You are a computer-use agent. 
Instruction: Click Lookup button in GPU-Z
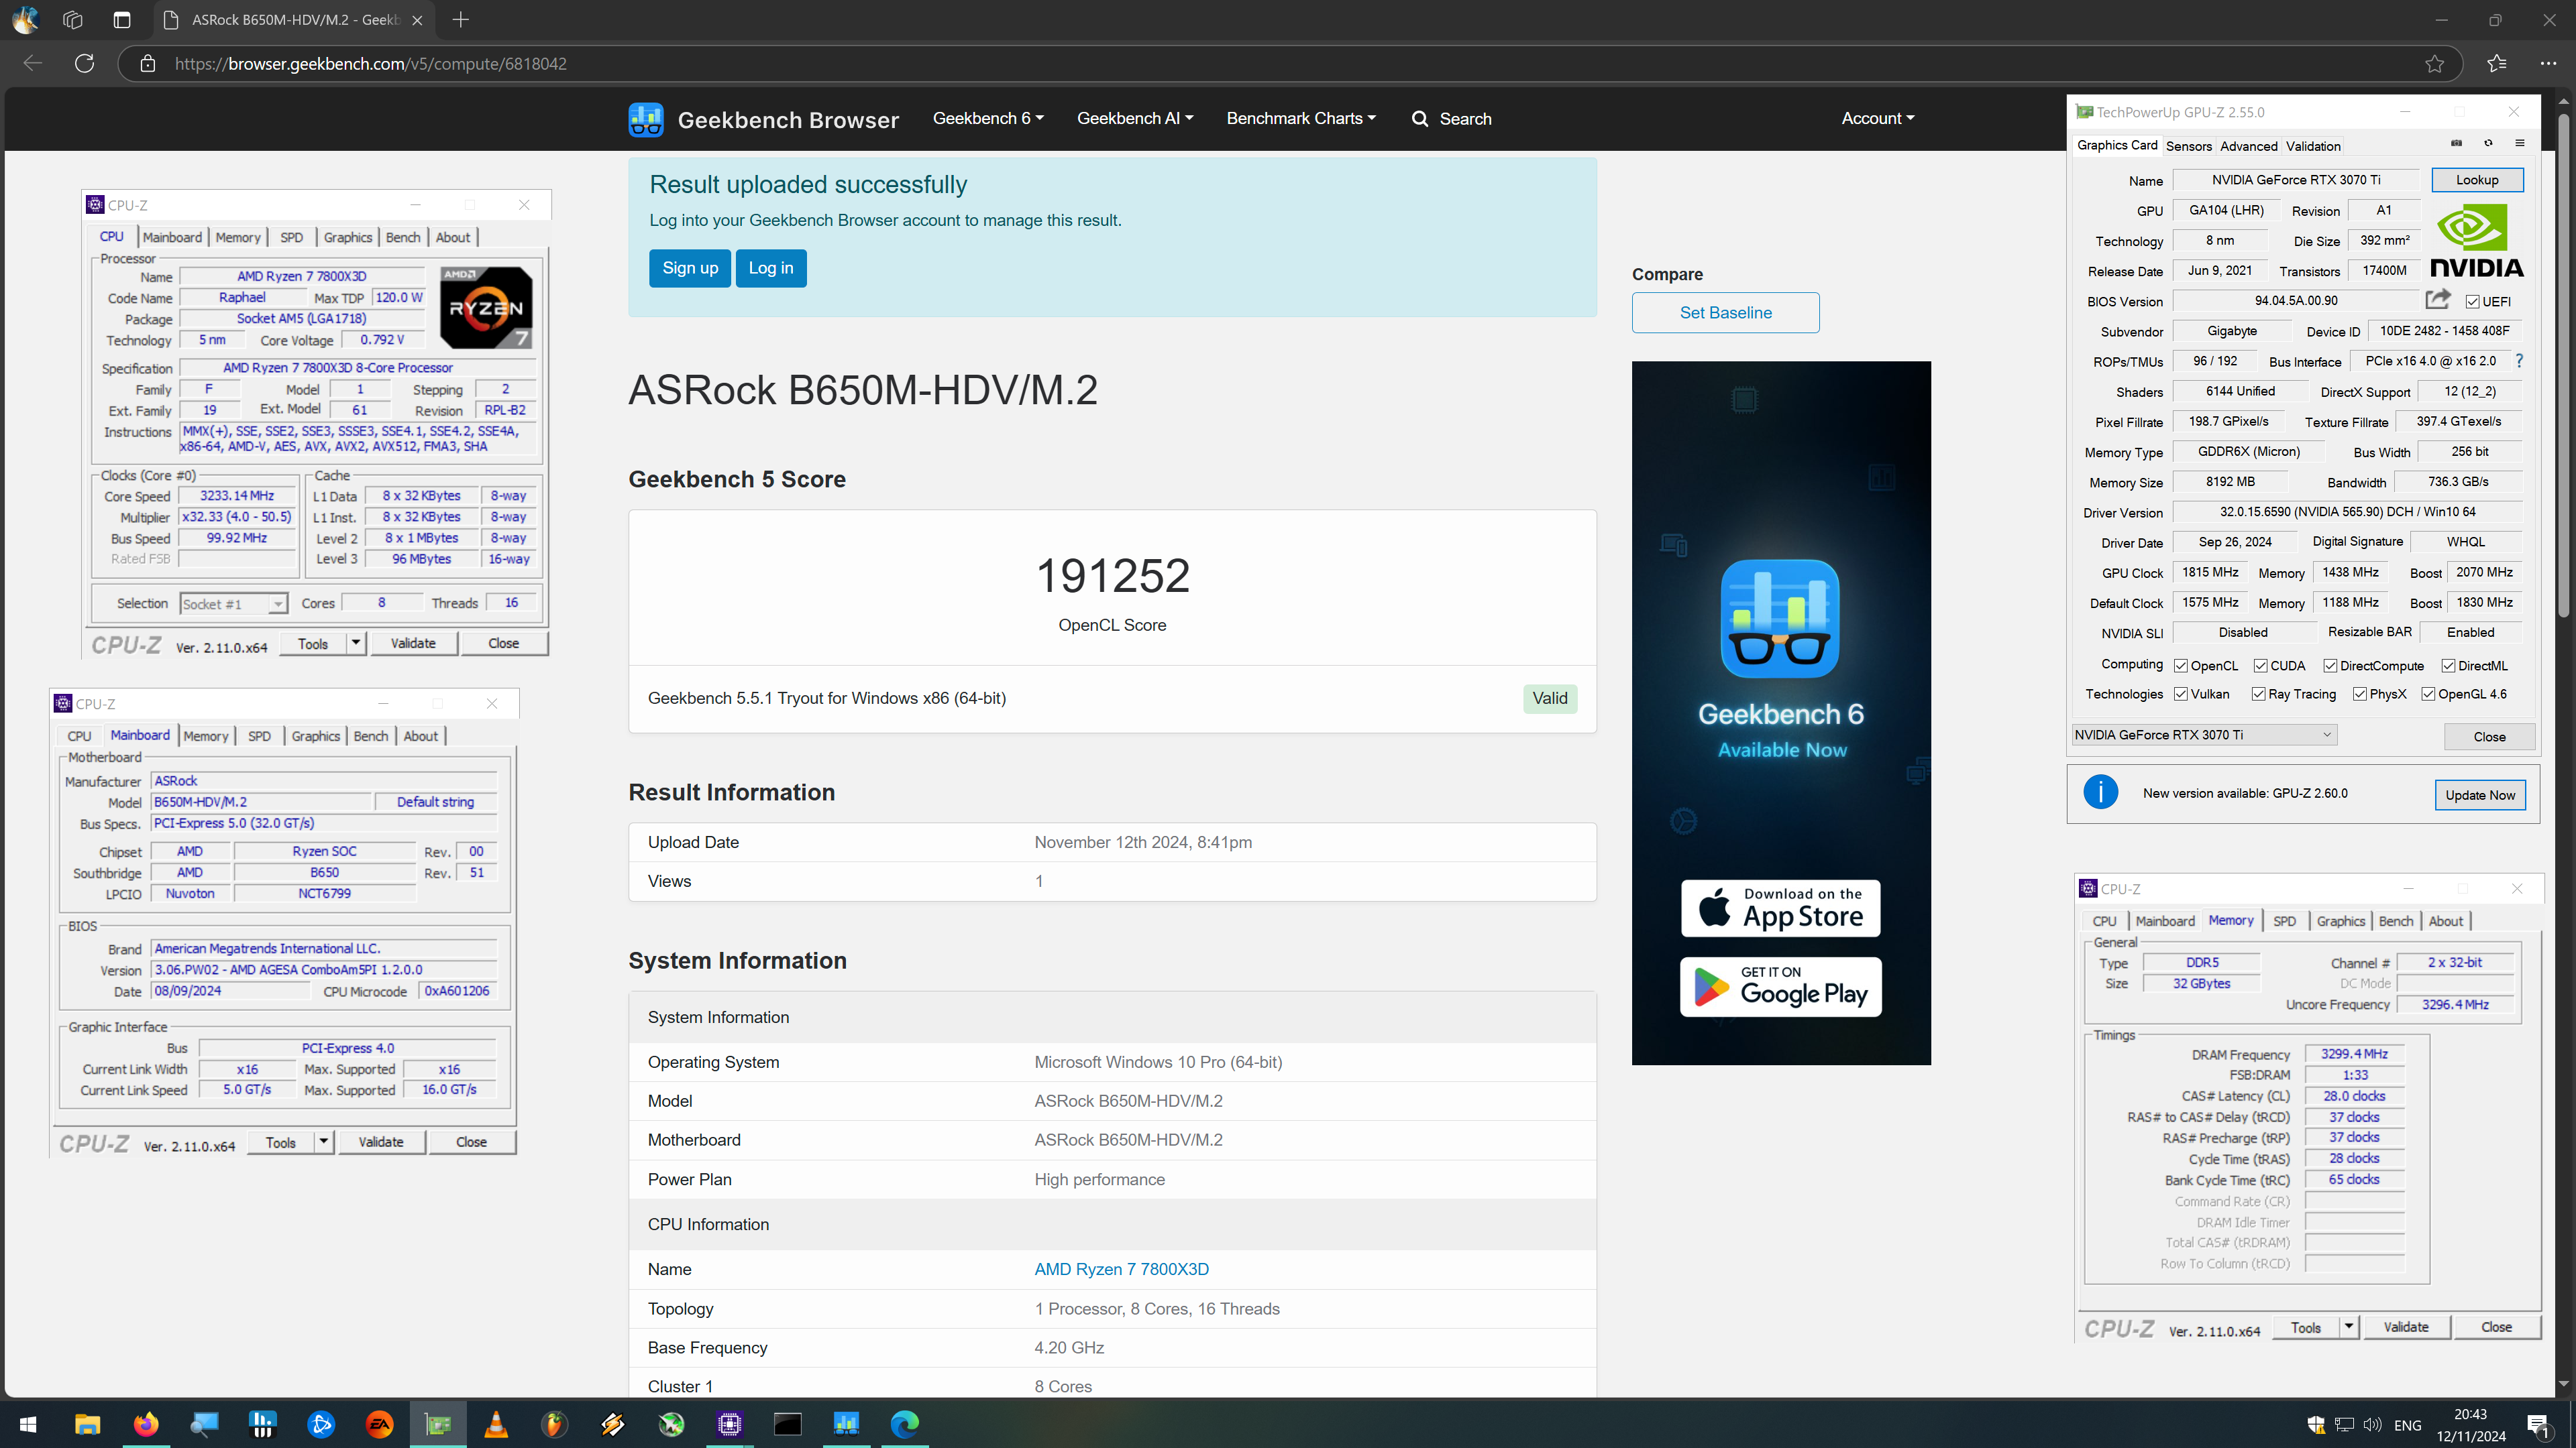pyautogui.click(x=2477, y=180)
